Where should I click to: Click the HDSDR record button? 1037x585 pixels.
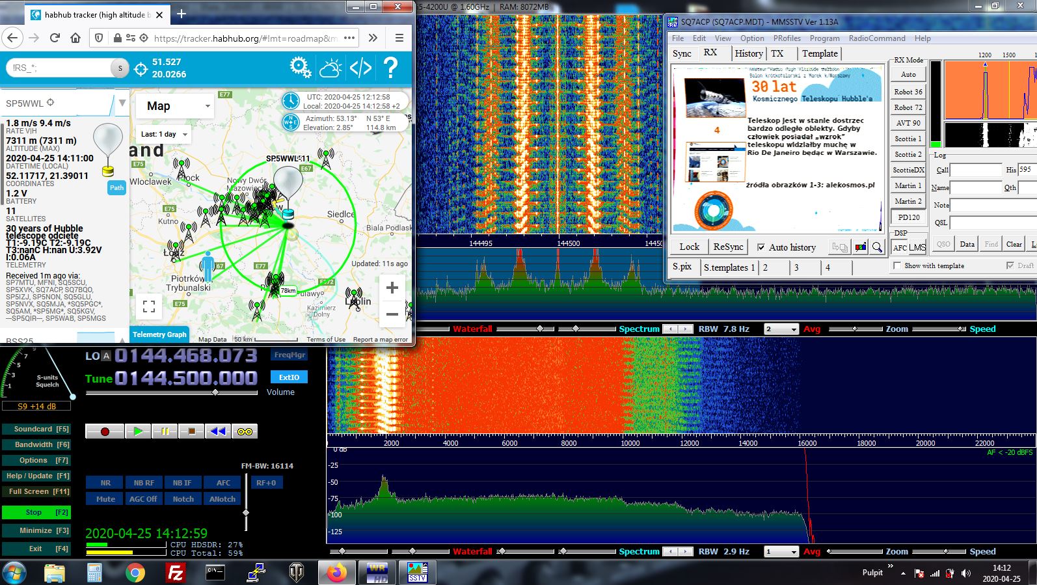pyautogui.click(x=105, y=431)
